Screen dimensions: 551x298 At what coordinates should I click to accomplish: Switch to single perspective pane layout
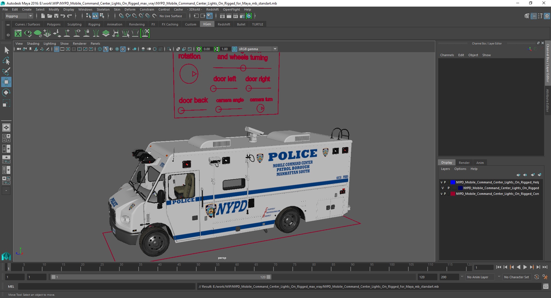point(6,128)
